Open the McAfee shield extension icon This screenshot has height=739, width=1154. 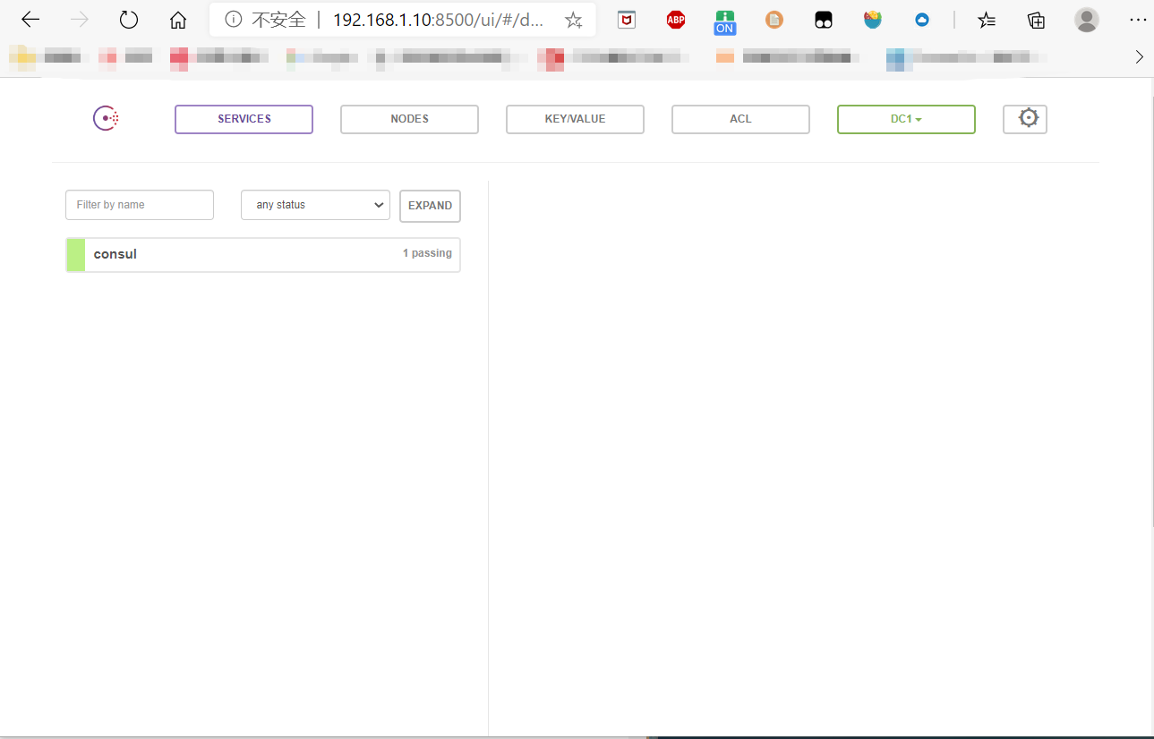pyautogui.click(x=627, y=20)
